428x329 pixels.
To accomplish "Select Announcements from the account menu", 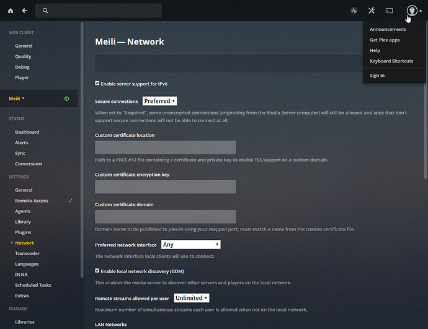I will click(388, 29).
